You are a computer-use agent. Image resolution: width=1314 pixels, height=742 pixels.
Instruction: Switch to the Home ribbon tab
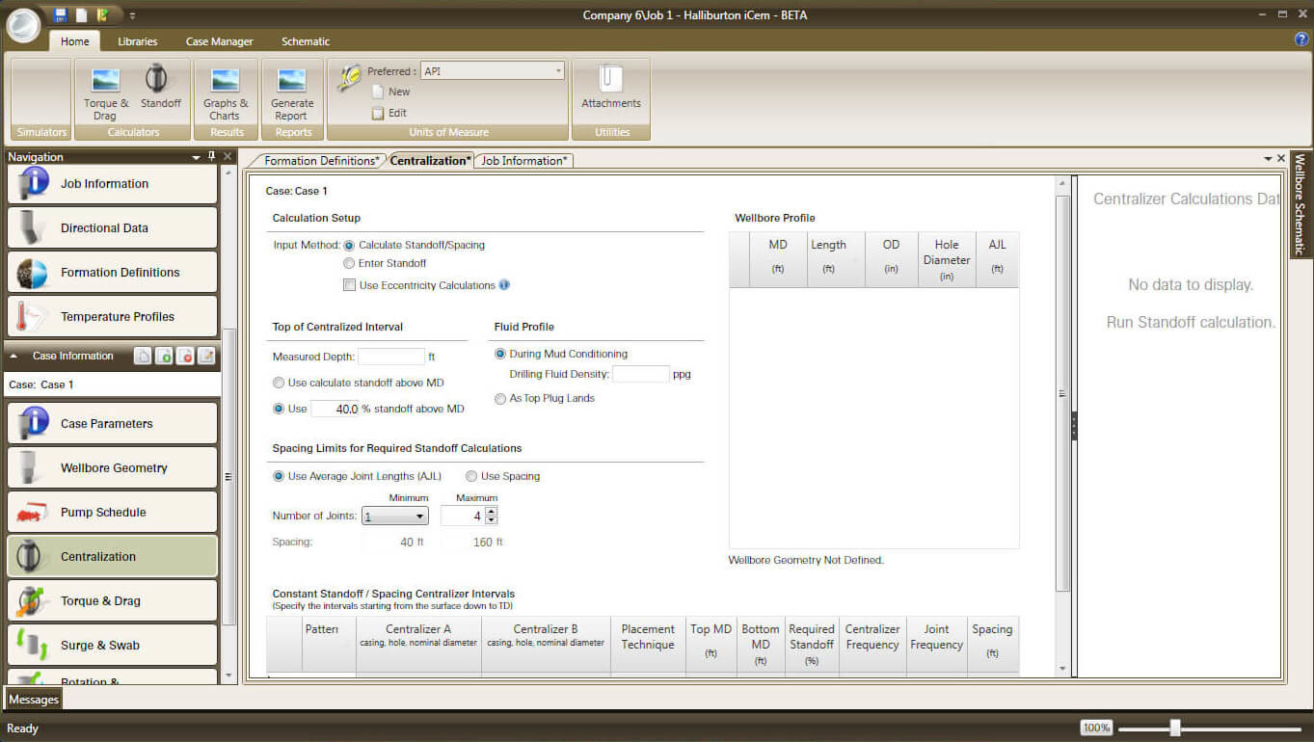point(74,41)
